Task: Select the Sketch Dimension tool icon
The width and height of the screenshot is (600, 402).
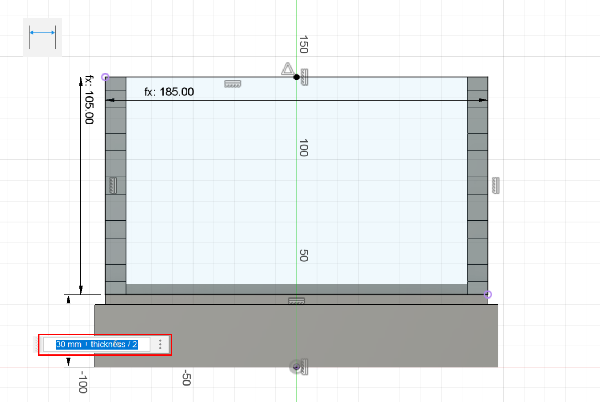Action: point(42,37)
